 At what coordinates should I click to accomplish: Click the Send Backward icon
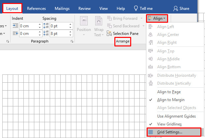click(x=109, y=26)
